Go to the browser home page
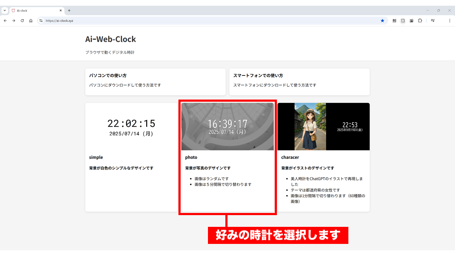Viewport: 455px width, 256px height. click(31, 21)
